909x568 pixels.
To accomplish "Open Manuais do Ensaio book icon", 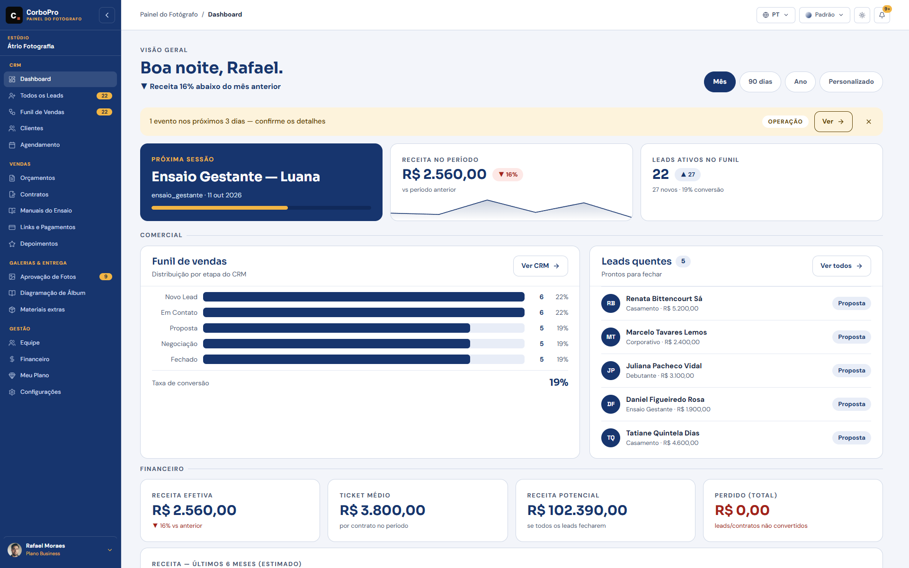I will (12, 211).
